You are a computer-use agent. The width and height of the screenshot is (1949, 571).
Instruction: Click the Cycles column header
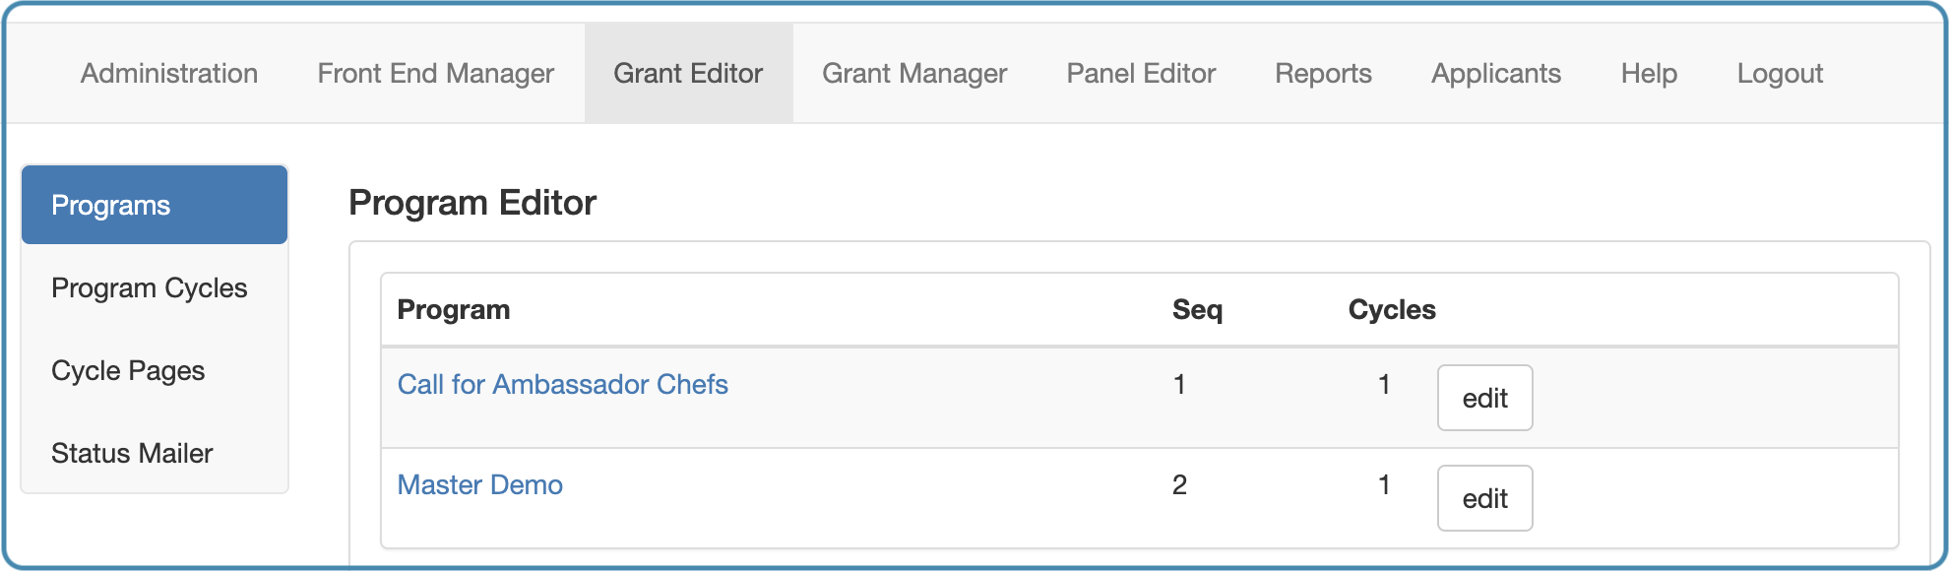(1392, 309)
